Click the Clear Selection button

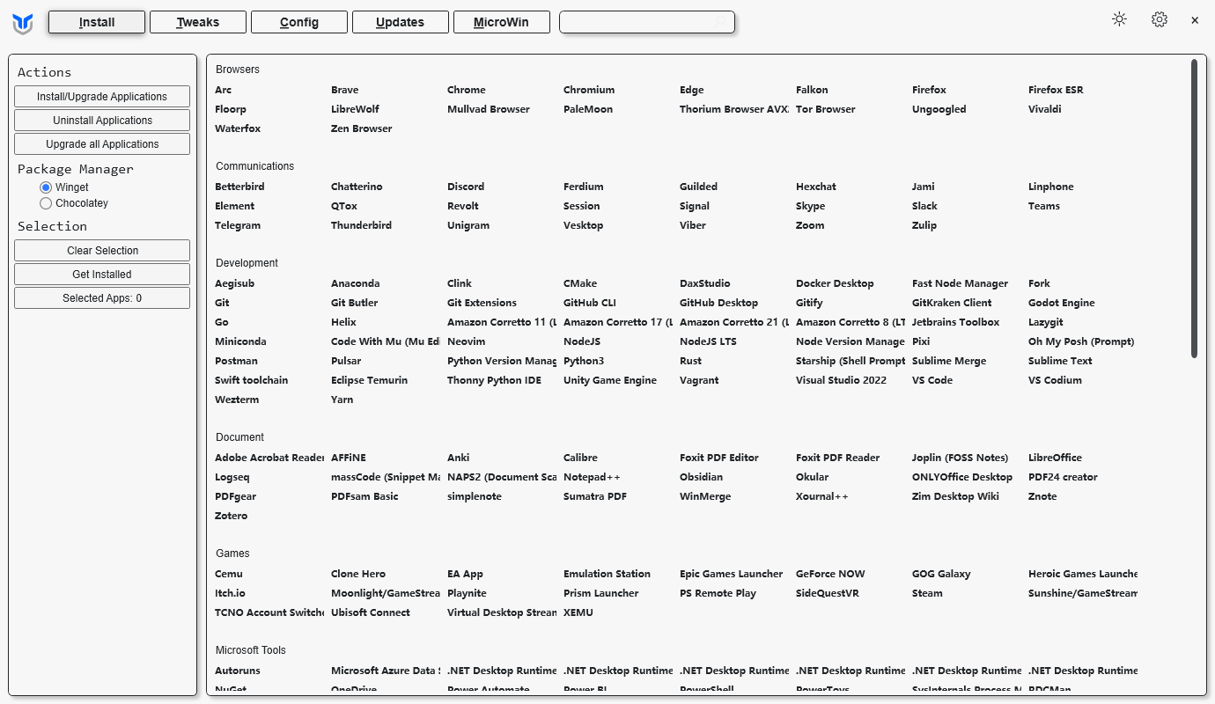(x=102, y=251)
